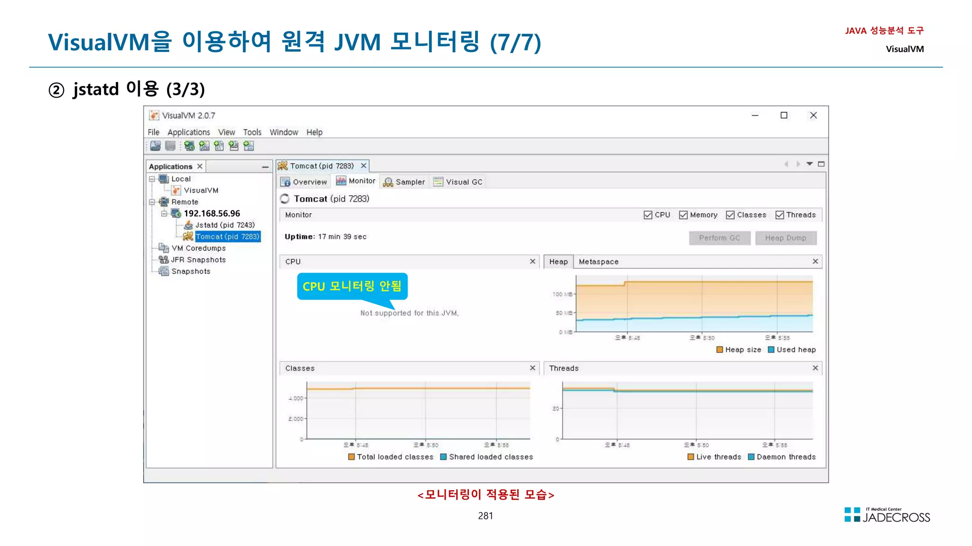Click the Add Remote Host toolbar icon
The image size is (972, 546).
pyautogui.click(x=189, y=146)
